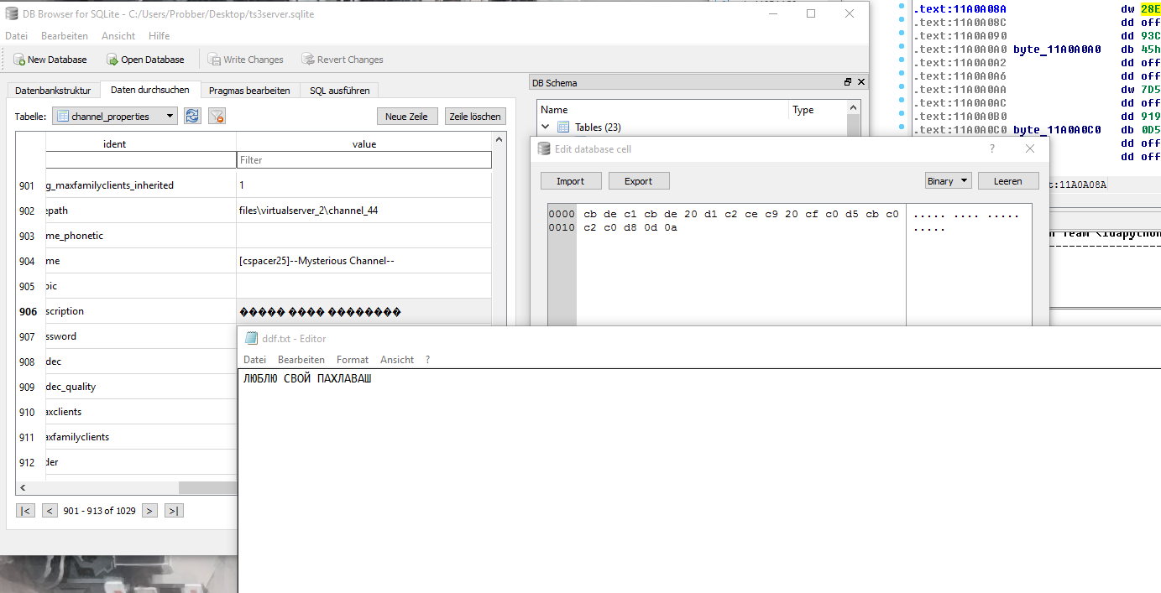Click the Tables folder icon in DB Schema
Image resolution: width=1161 pixels, height=593 pixels.
(x=563, y=127)
